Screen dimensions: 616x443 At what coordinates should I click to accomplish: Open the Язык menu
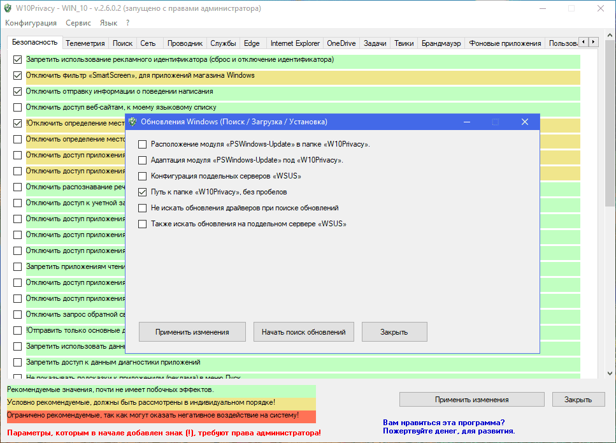pyautogui.click(x=108, y=23)
